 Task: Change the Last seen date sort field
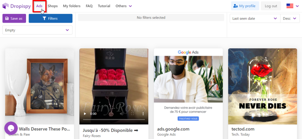(x=255, y=19)
